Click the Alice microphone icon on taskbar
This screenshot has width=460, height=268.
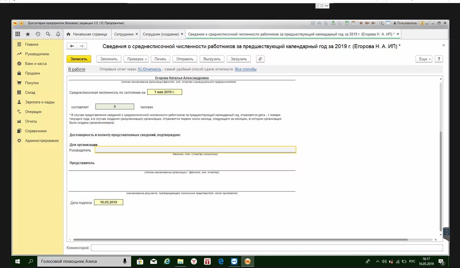[125, 261]
